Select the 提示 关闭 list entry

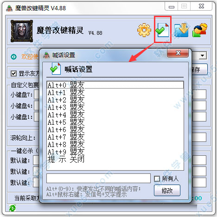coord(115,159)
